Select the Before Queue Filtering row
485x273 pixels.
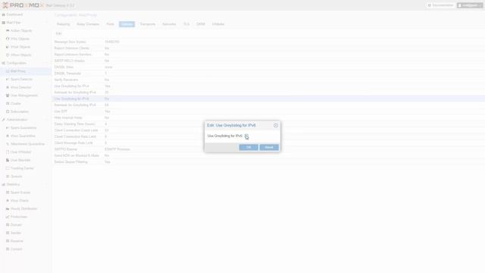[268, 162]
